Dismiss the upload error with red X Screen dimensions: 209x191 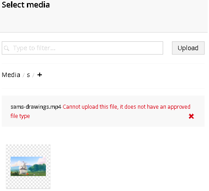pyautogui.click(x=191, y=116)
